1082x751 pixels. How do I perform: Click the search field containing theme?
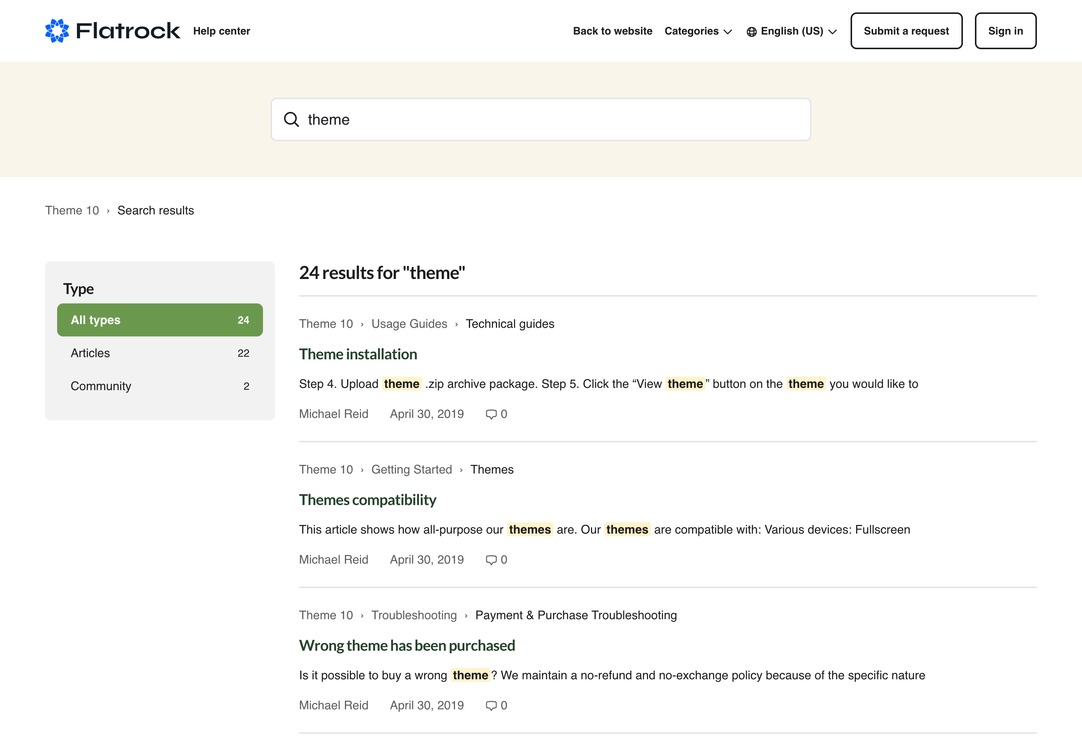coord(541,119)
